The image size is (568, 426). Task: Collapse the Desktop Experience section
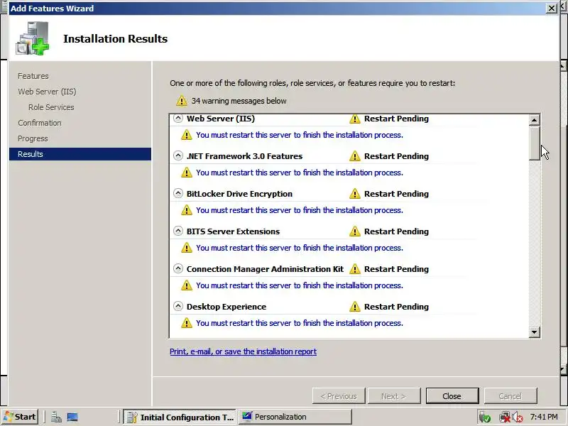[x=178, y=307]
